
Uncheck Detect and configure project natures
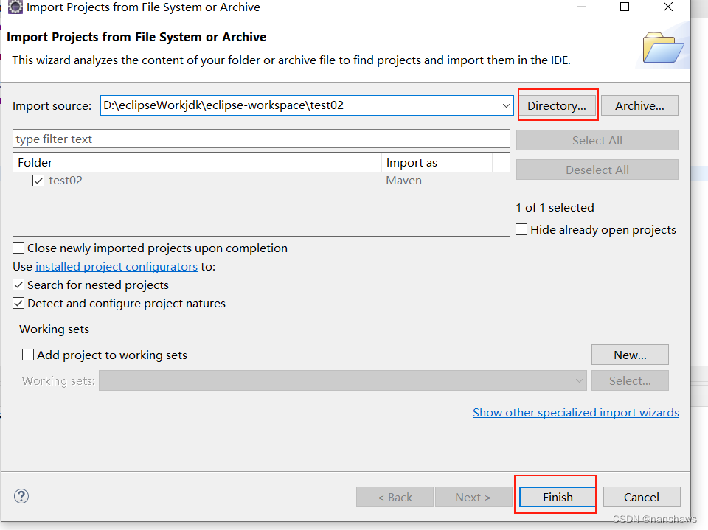point(18,303)
